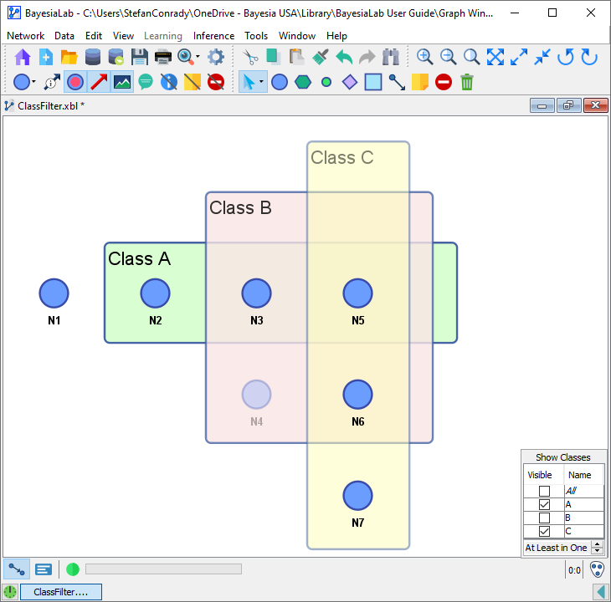Click the Undo arrow icon
Screen dimensions: 611x602
[344, 57]
